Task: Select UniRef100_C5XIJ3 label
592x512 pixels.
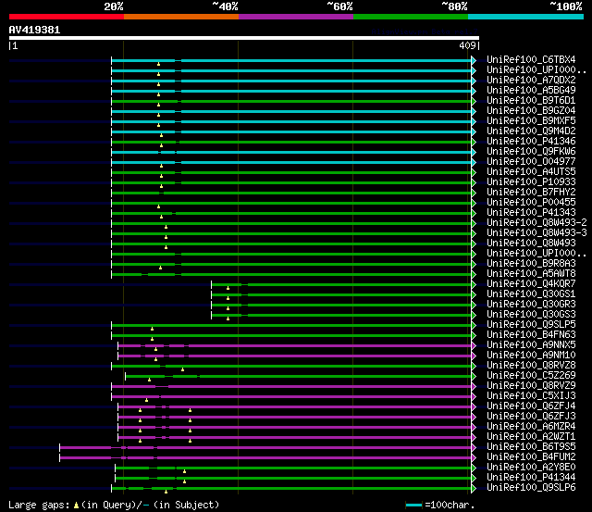Action: point(531,396)
